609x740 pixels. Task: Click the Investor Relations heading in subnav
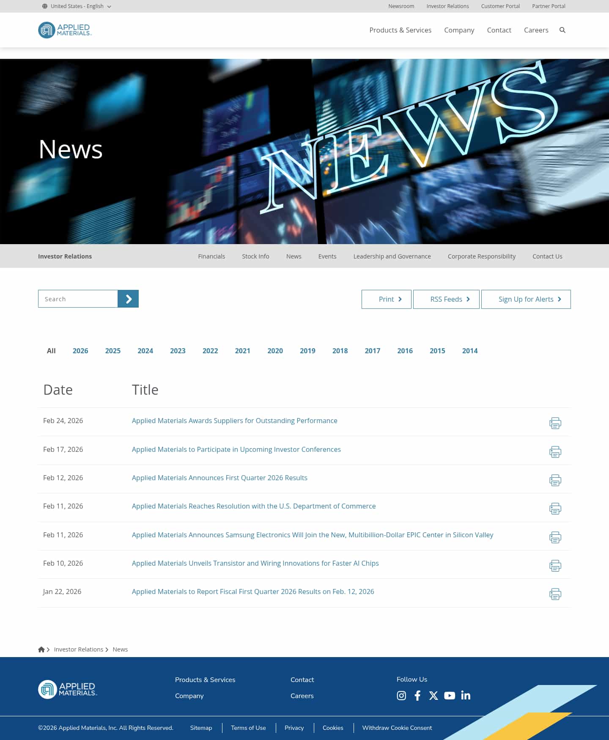(65, 256)
